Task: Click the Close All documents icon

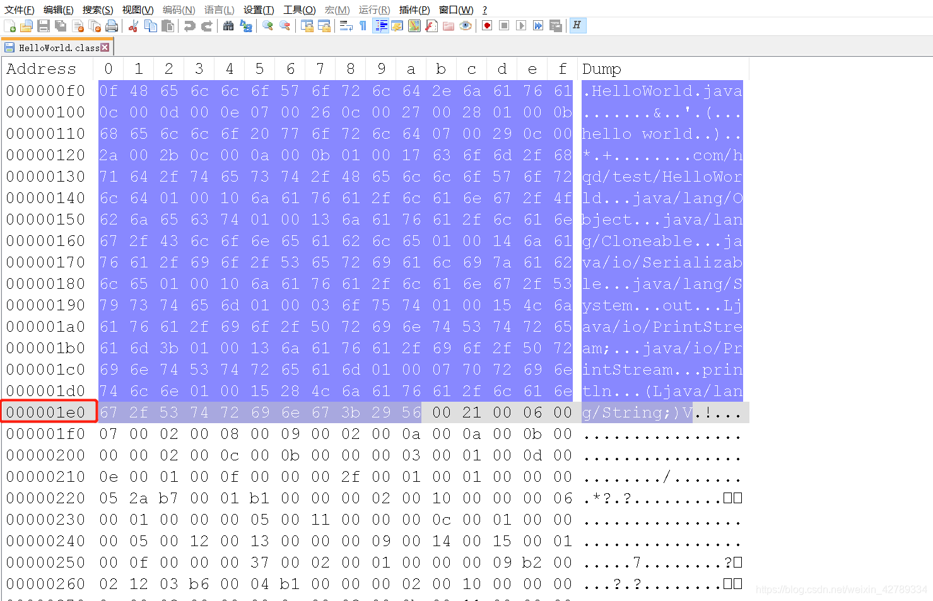Action: [95, 26]
